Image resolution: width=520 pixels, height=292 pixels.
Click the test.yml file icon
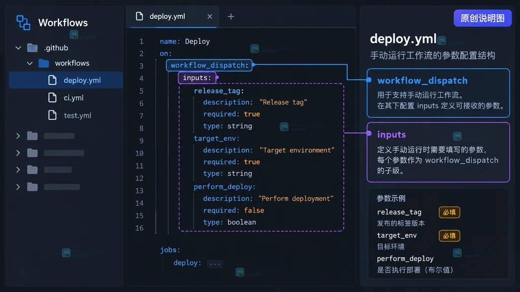(52, 115)
